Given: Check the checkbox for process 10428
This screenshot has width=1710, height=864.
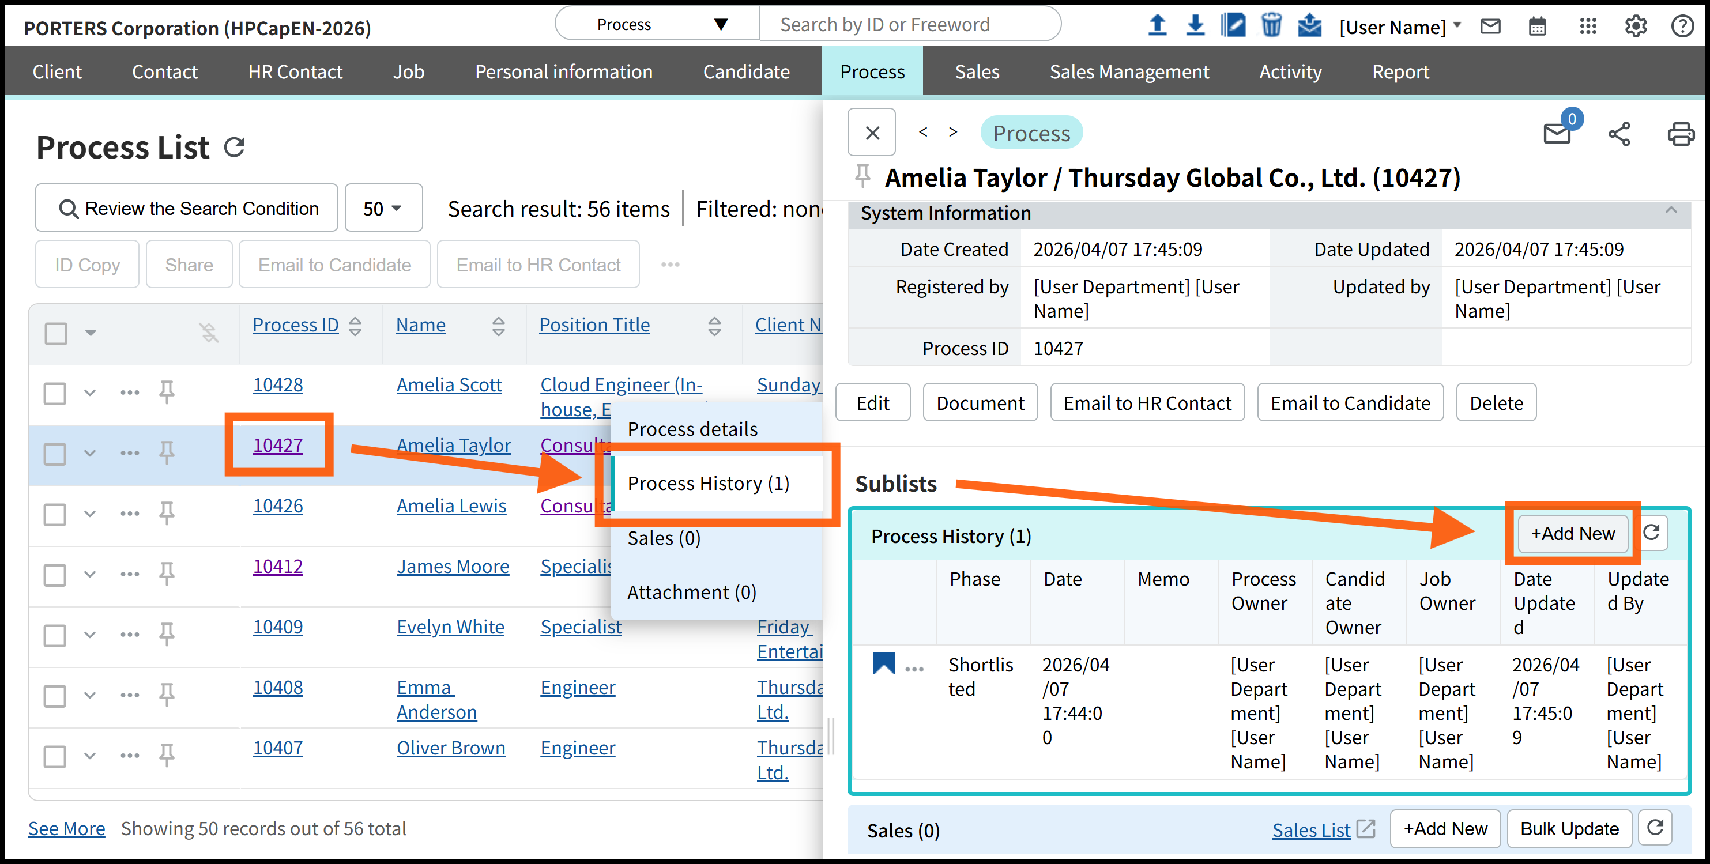Looking at the screenshot, I should (55, 393).
